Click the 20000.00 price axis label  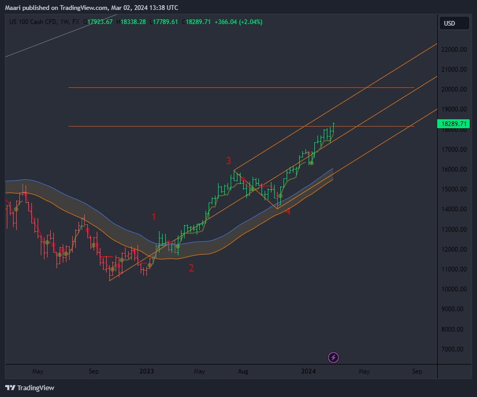454,89
